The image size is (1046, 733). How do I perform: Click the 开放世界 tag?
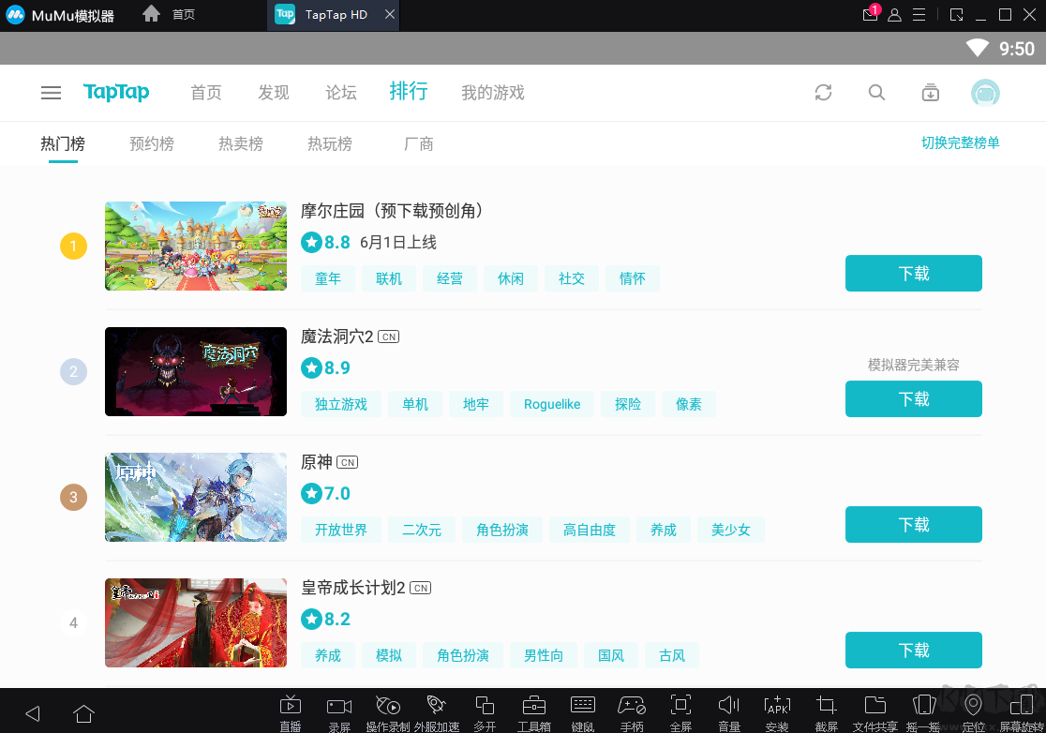pos(341,531)
